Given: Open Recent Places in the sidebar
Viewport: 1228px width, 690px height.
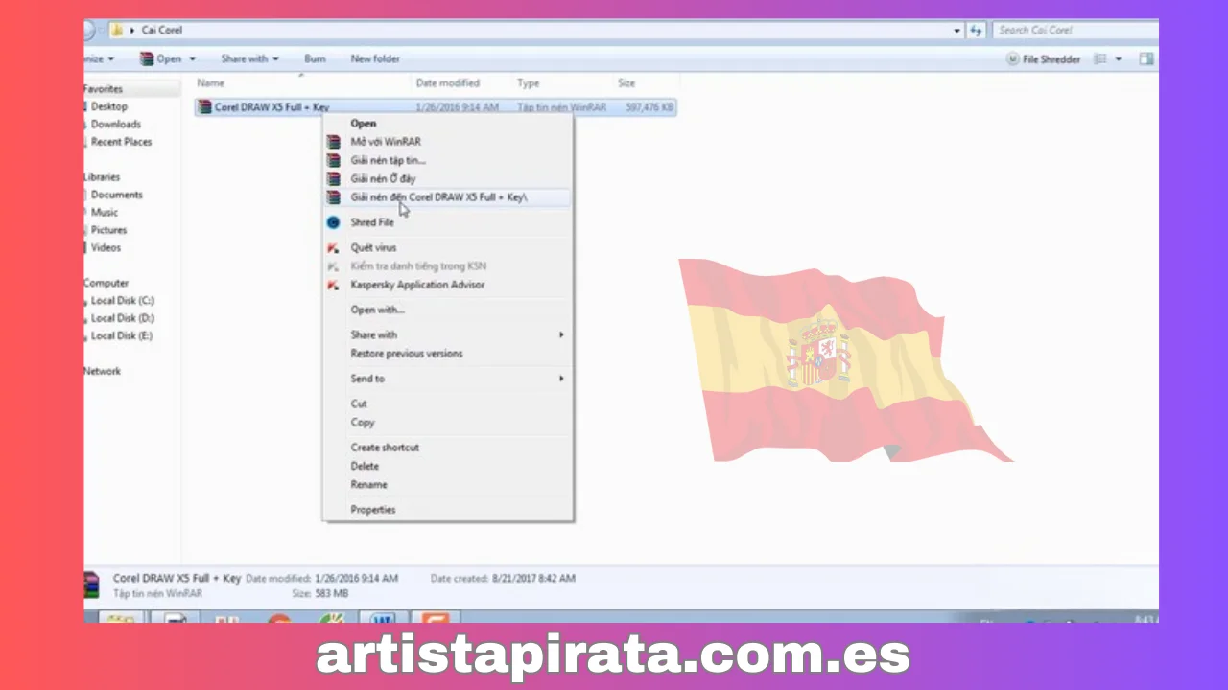Looking at the screenshot, I should click(121, 142).
